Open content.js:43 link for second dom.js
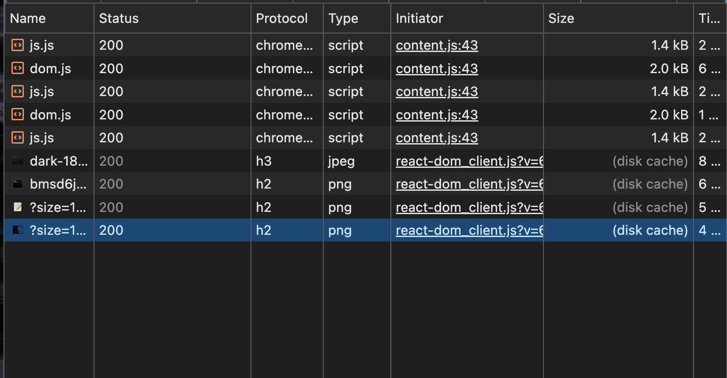The width and height of the screenshot is (727, 378). [437, 115]
